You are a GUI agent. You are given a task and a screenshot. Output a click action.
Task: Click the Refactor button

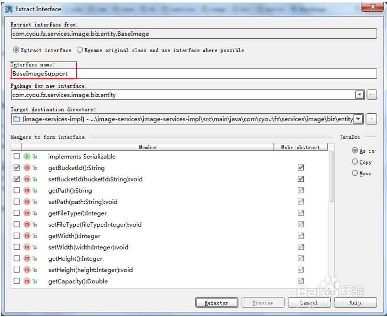click(x=216, y=303)
